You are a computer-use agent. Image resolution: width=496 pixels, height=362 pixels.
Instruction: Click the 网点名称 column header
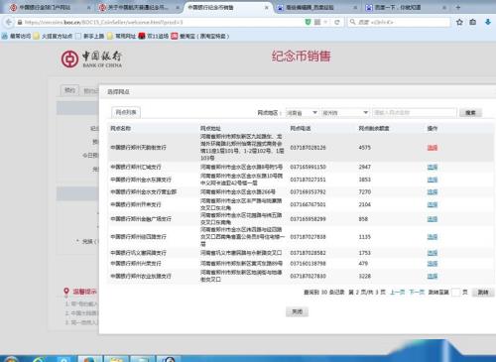click(120, 128)
